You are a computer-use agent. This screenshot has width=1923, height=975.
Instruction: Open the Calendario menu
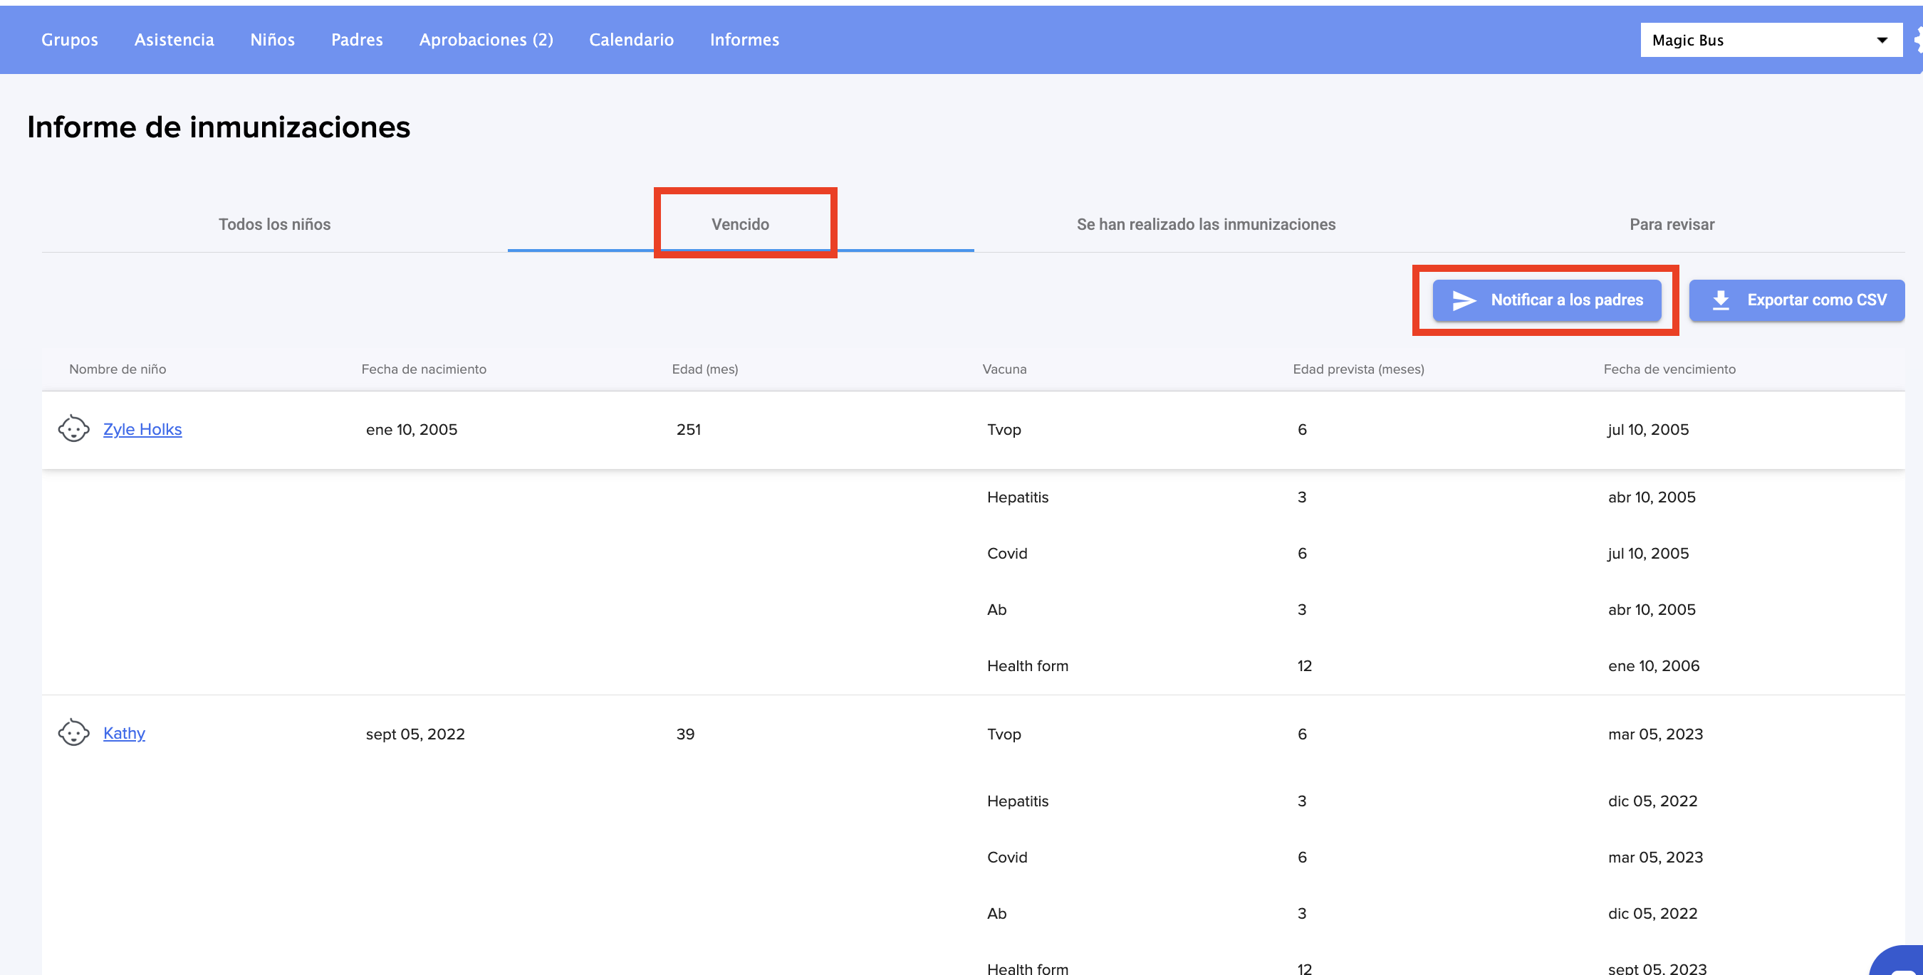pyautogui.click(x=631, y=40)
